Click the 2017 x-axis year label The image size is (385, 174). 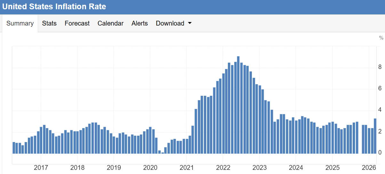click(x=41, y=168)
